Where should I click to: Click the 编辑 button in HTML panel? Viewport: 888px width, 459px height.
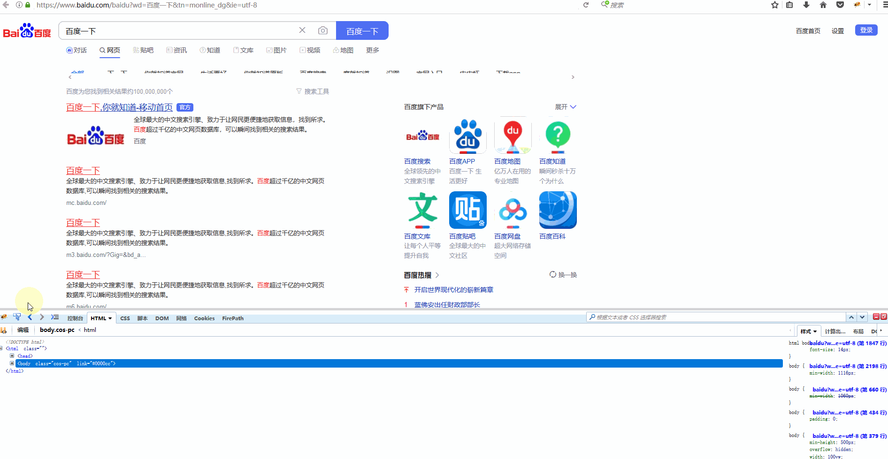[23, 330]
